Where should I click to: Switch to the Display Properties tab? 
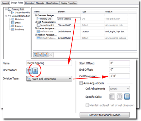pos(69,3)
